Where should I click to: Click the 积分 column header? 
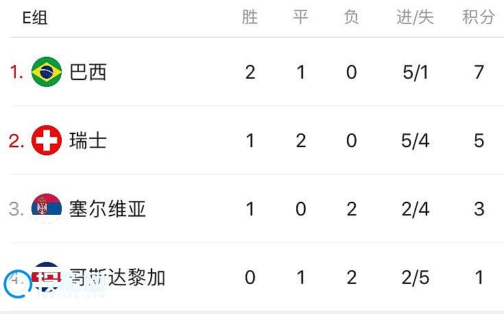tap(479, 18)
